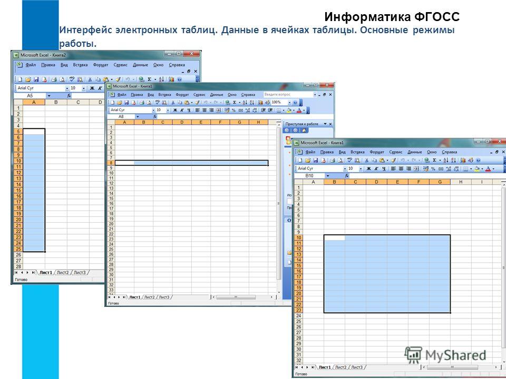This screenshot has width=506, height=379.
Task: Click next sheet arrow in front window (B10)
Action: (307, 367)
